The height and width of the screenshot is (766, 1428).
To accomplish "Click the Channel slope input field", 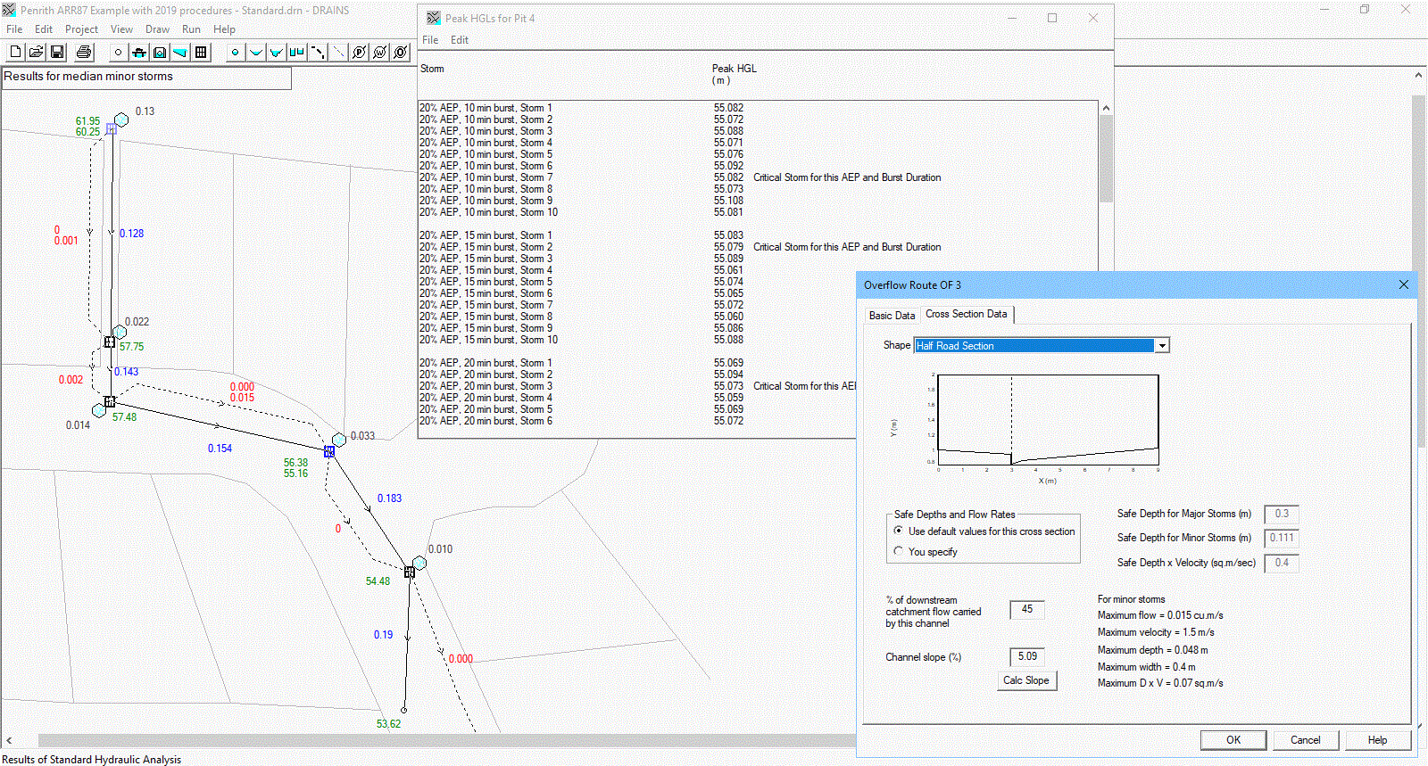I will 1026,656.
